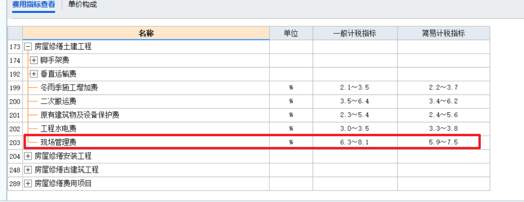Viewport: 524px width, 202px height.
Task: Collapse the 房屋修缮土建工程 node
Action: tap(27, 47)
